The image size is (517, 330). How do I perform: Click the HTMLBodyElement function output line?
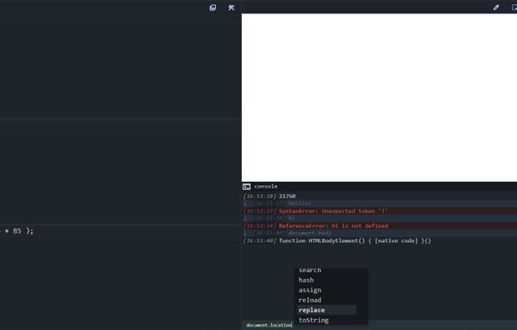(x=379, y=240)
